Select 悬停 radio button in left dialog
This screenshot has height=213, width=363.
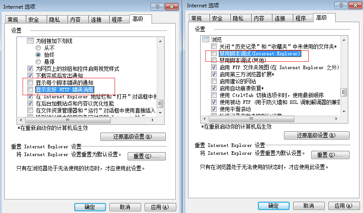[x=38, y=62]
